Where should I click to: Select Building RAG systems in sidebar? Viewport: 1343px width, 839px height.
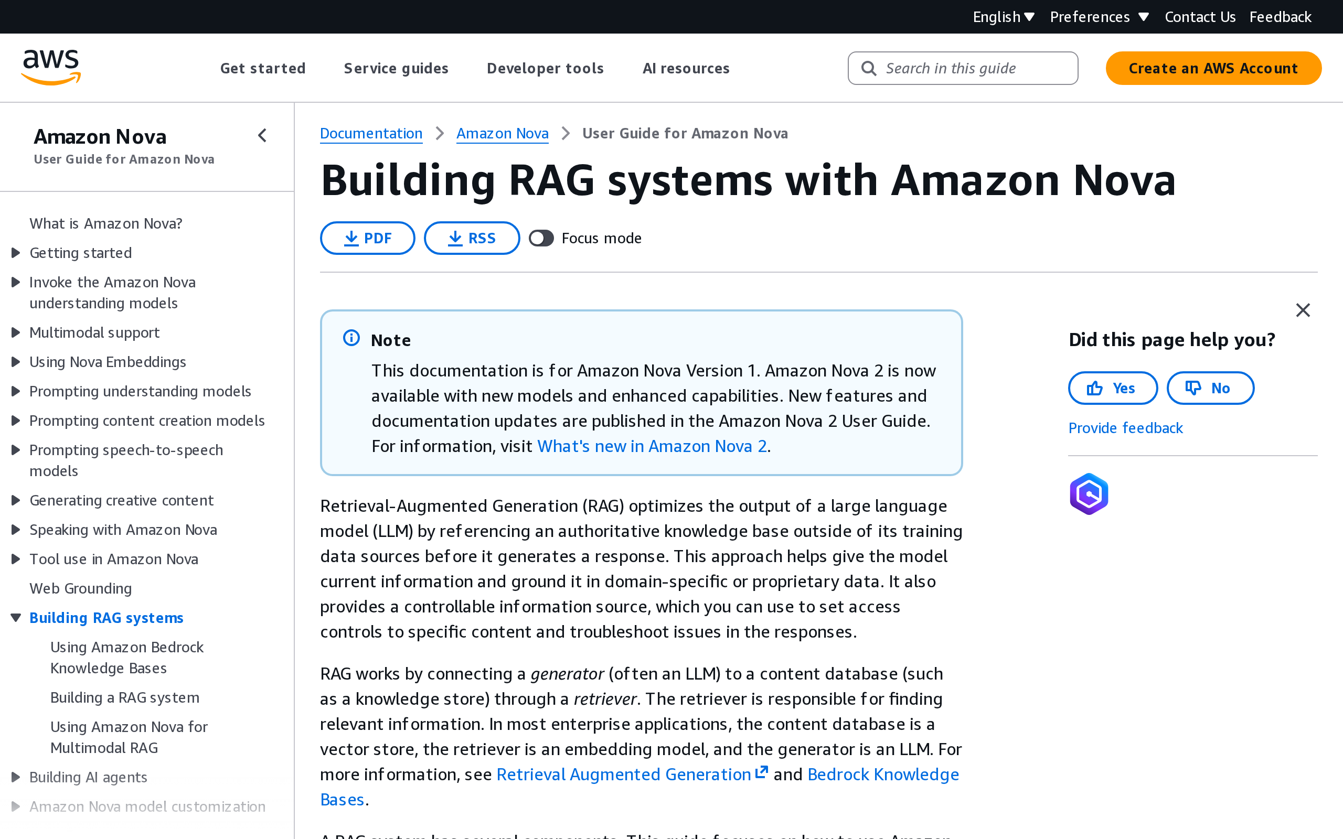click(106, 618)
